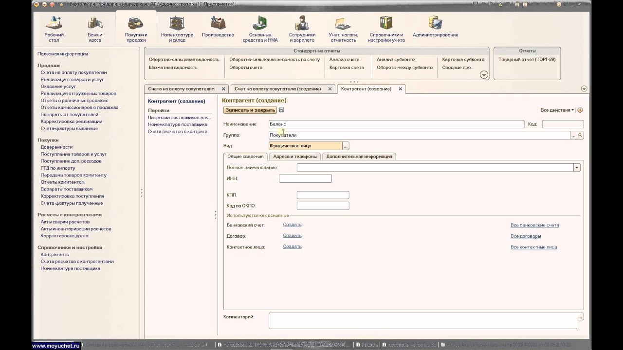Open the Анализ субконто report

click(x=396, y=59)
